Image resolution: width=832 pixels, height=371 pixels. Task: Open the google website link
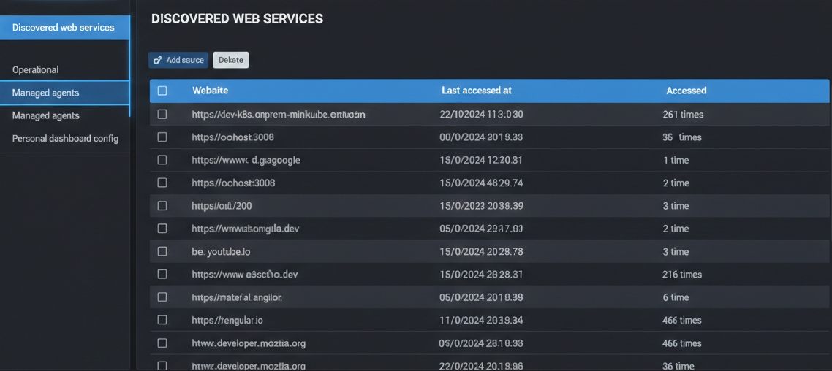tap(246, 160)
